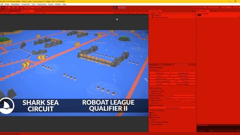Toggle the Global/Local handle rotation button
Image resolution: width=240 pixels, height=135 pixels.
pos(37,7)
